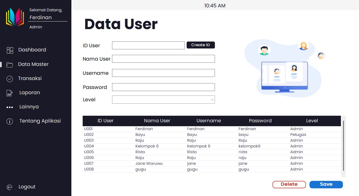Click the Logout text
359x196 pixels.
[27, 187]
